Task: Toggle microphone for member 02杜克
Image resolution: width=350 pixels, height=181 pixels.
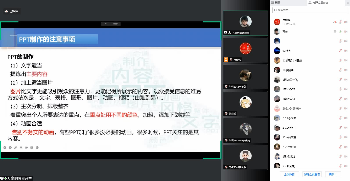Action: [340, 51]
